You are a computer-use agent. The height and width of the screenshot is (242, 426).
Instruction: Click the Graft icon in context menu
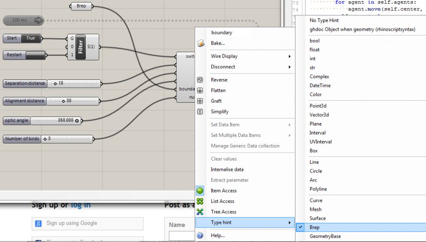(200, 101)
